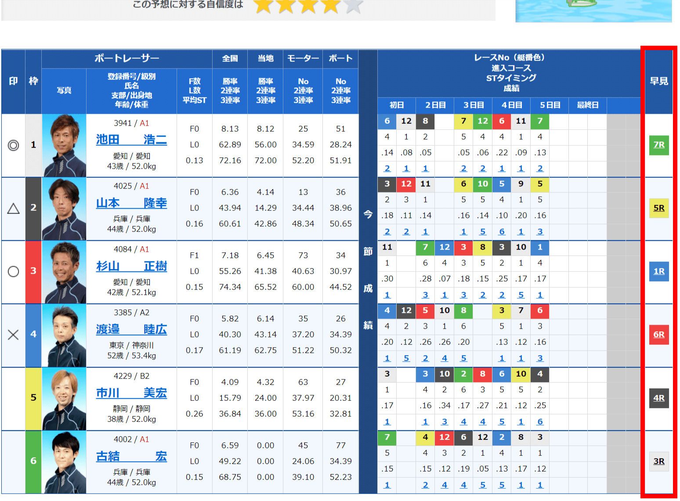Open racer profile 渡邉 睦広
This screenshot has width=680, height=501.
click(131, 330)
